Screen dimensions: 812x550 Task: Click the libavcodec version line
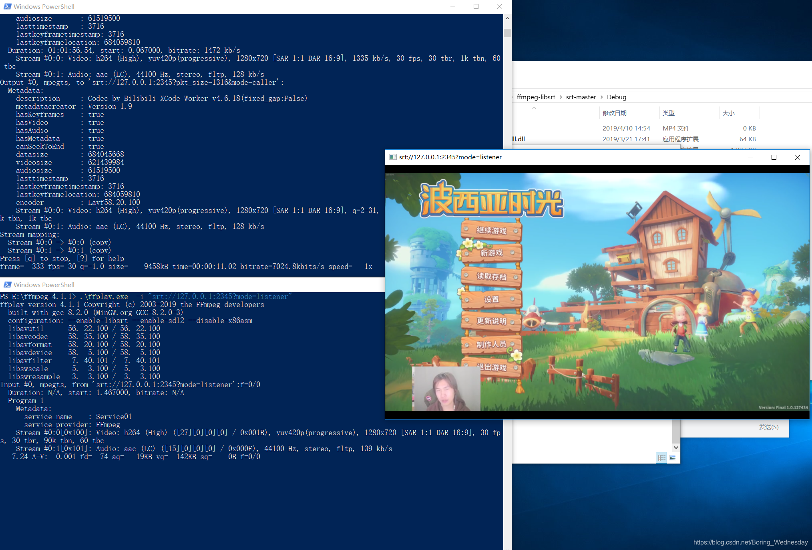(x=84, y=337)
